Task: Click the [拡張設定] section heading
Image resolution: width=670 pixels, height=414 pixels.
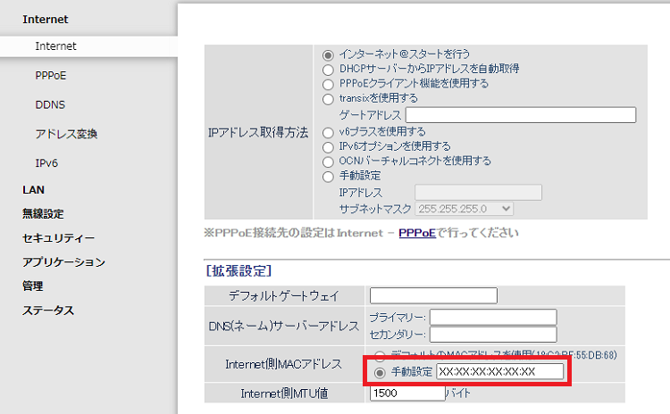Action: pos(239,270)
